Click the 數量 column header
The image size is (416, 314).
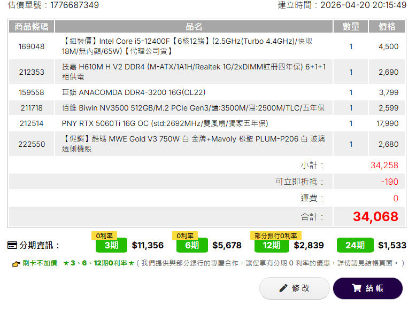click(351, 27)
